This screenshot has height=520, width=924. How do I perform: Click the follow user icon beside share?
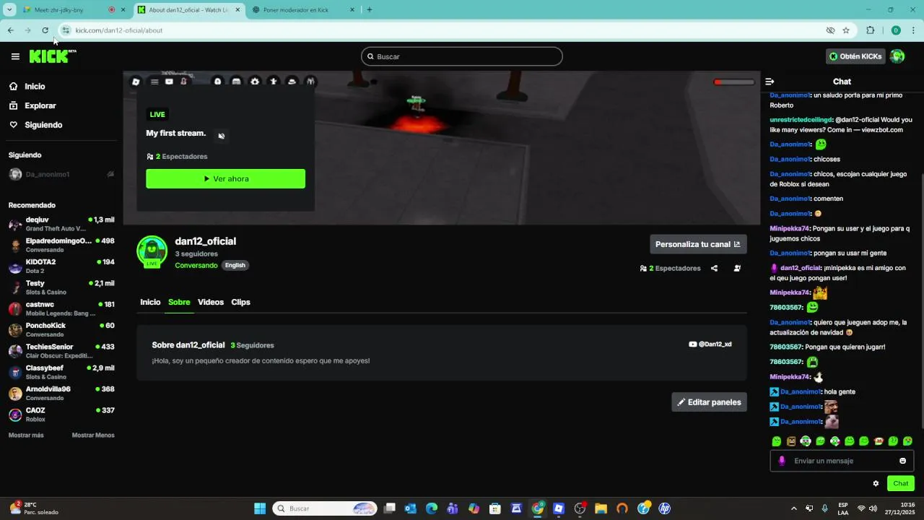737,268
